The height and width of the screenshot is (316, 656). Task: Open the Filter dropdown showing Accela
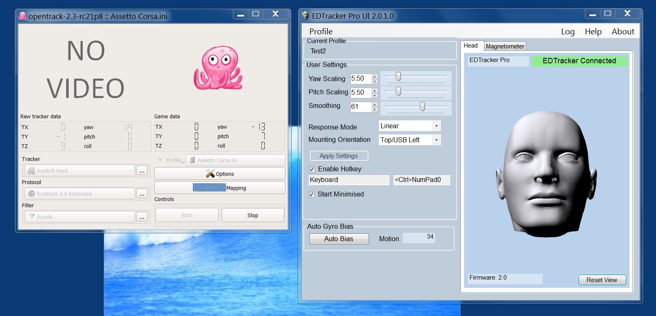[x=80, y=217]
